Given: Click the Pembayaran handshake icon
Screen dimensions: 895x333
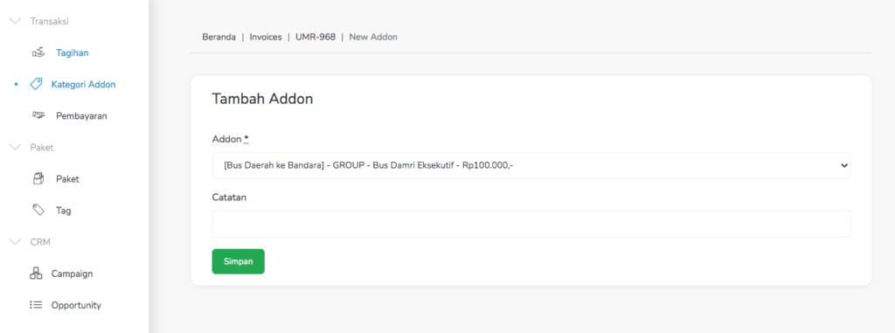Looking at the screenshot, I should [x=38, y=115].
